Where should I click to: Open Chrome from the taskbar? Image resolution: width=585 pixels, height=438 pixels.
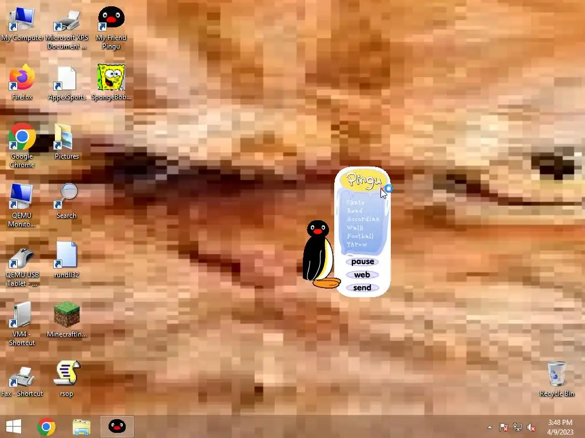tap(46, 427)
